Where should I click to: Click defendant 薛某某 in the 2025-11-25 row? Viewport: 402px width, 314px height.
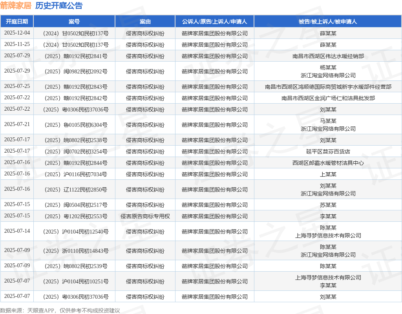(x=328, y=45)
